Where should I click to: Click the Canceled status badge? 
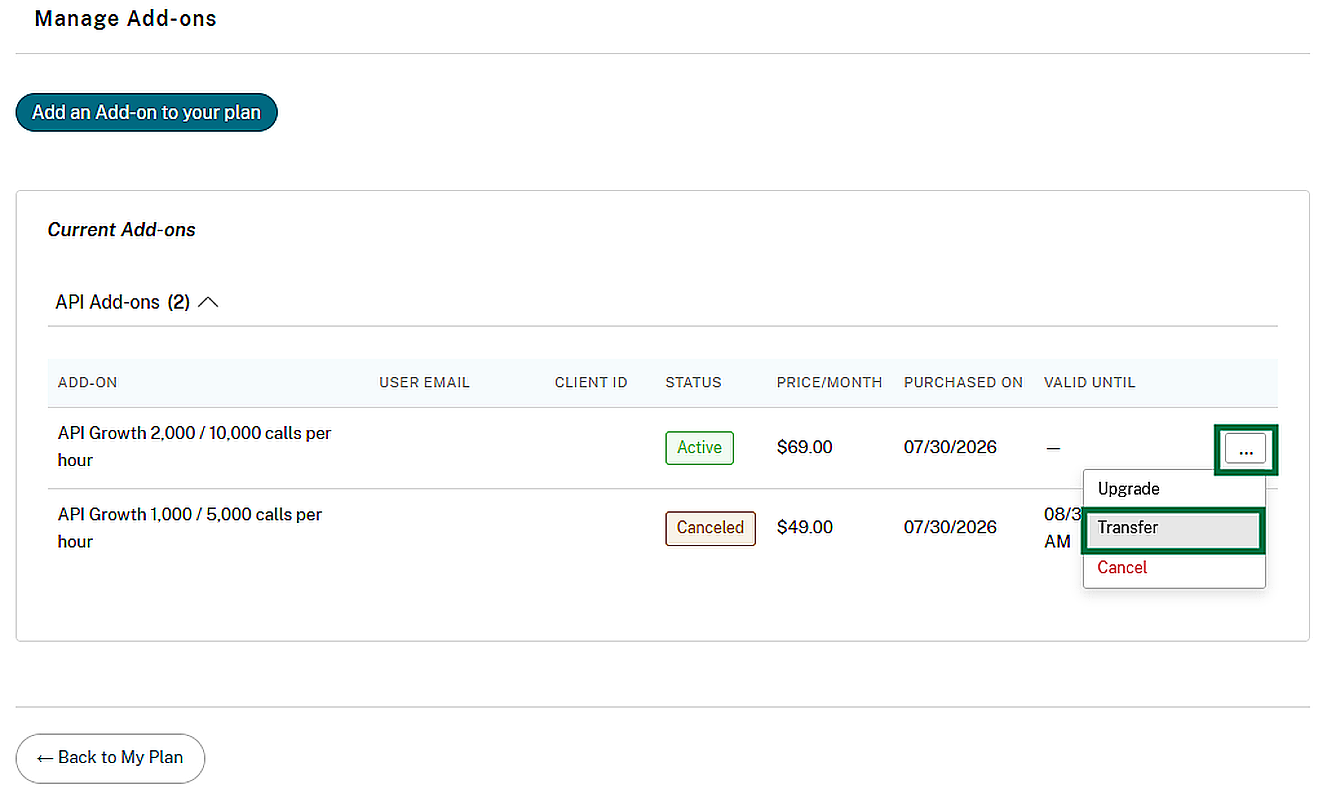tap(710, 528)
